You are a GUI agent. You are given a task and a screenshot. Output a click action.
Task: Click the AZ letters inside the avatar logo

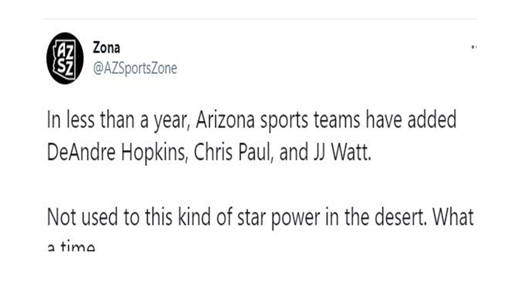tap(66, 50)
